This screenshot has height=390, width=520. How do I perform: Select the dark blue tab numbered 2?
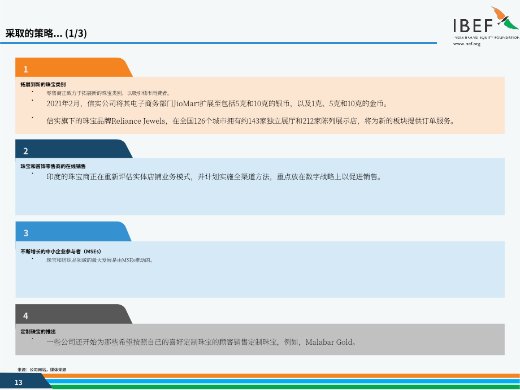tap(74, 149)
